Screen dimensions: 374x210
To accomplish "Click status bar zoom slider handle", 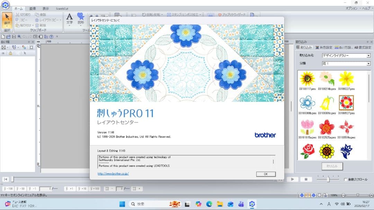I will [357, 195].
